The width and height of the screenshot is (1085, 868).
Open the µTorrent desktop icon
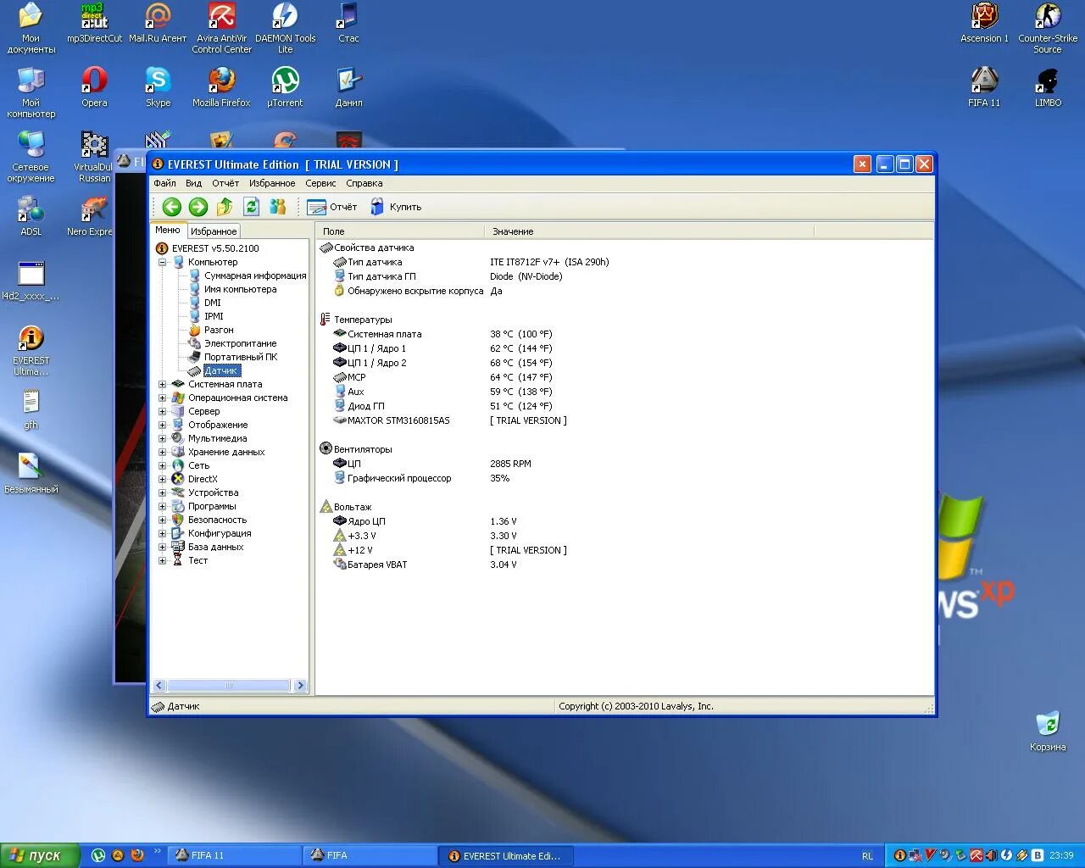(x=285, y=87)
